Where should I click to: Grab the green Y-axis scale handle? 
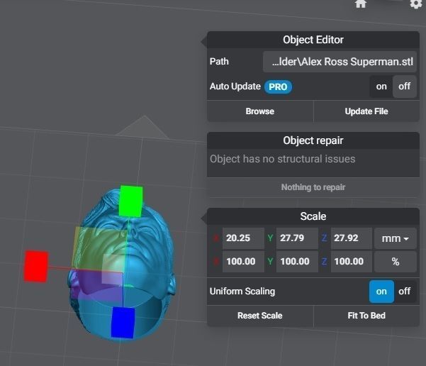tap(131, 201)
